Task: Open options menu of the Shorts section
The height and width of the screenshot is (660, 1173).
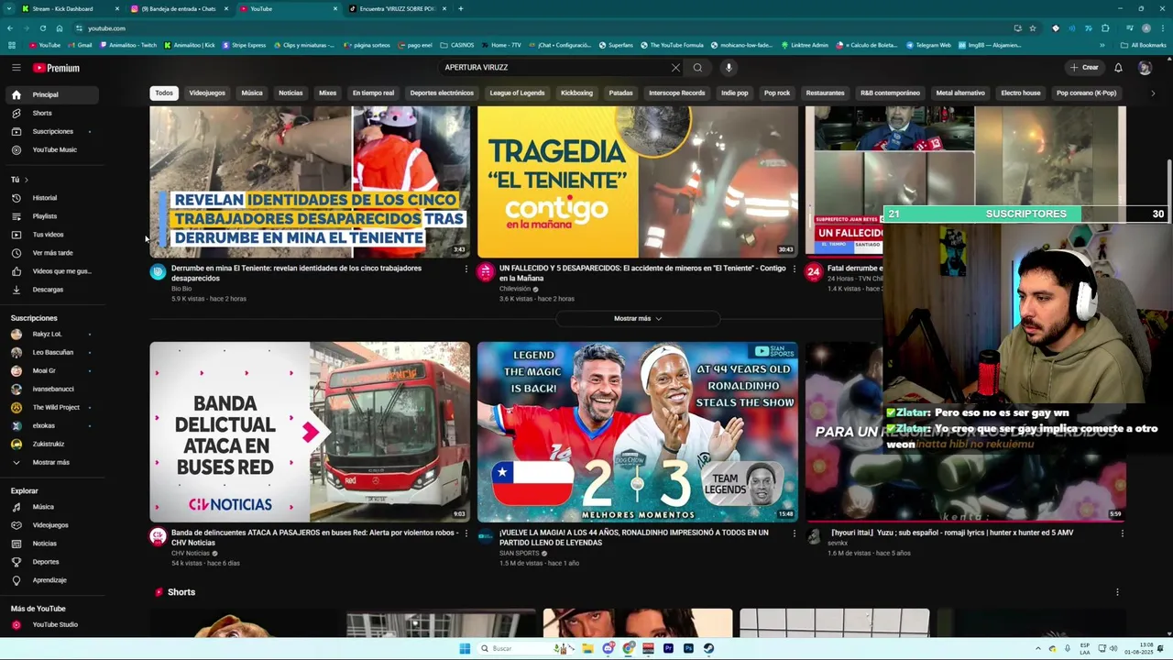Action: [1117, 592]
